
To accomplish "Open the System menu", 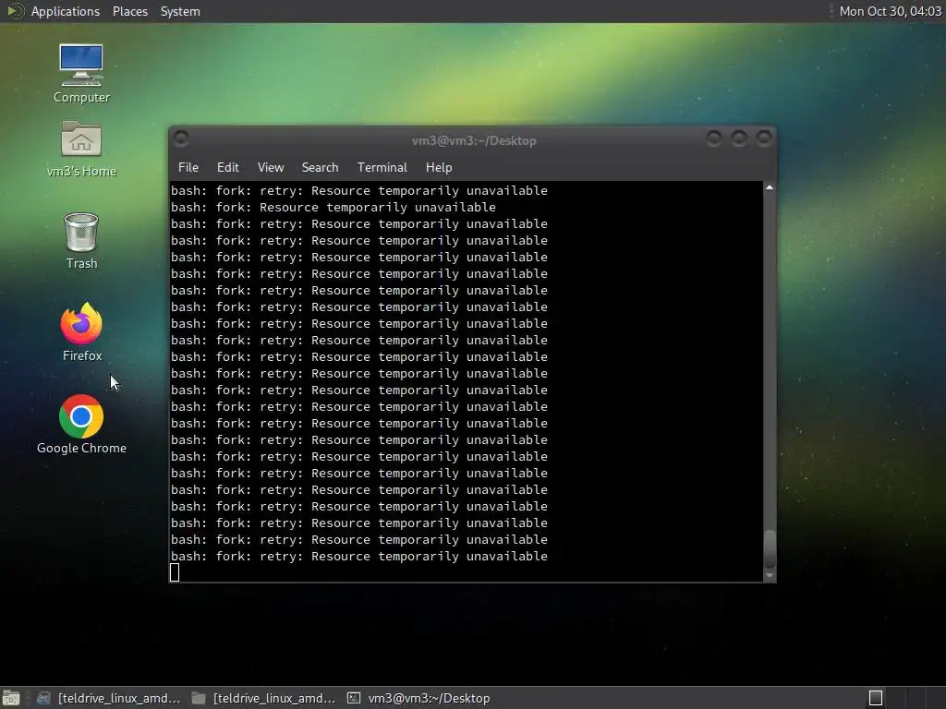I will click(180, 11).
